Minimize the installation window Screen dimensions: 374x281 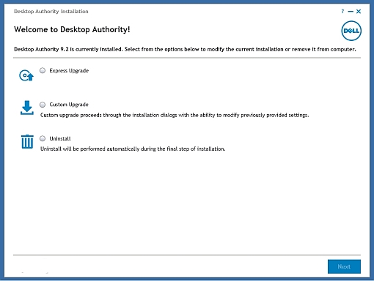[351, 12]
